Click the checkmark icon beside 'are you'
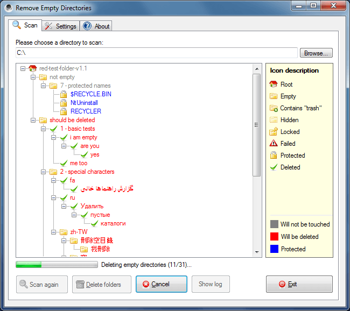The width and height of the screenshot is (350, 311). pos(74,146)
